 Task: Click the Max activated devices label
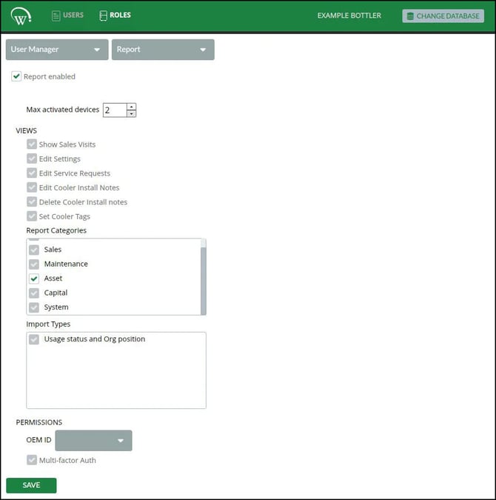pyautogui.click(x=63, y=110)
